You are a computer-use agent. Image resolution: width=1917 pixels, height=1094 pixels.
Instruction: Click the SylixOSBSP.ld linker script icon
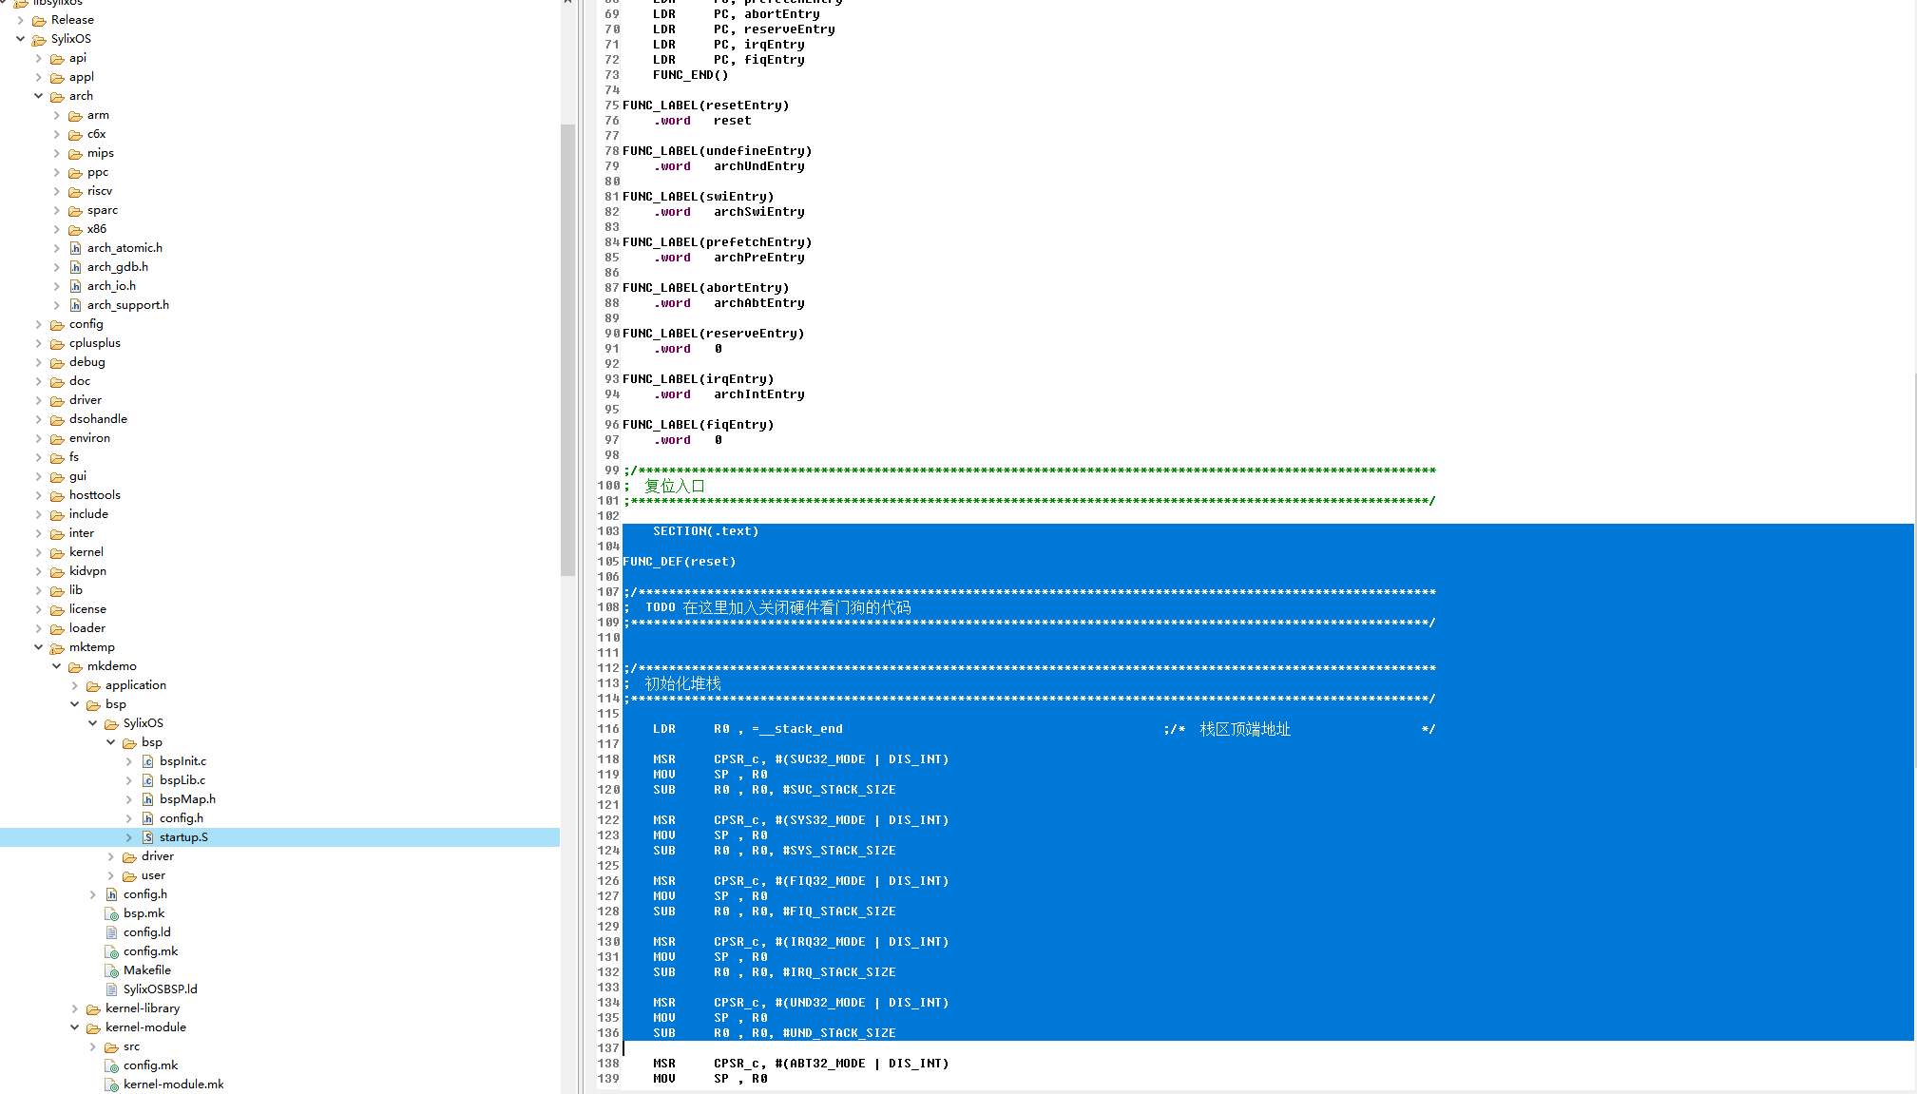(x=111, y=989)
